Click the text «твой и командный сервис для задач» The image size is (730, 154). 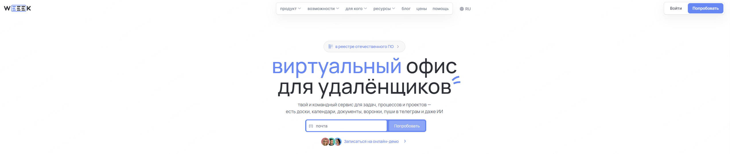click(x=337, y=105)
